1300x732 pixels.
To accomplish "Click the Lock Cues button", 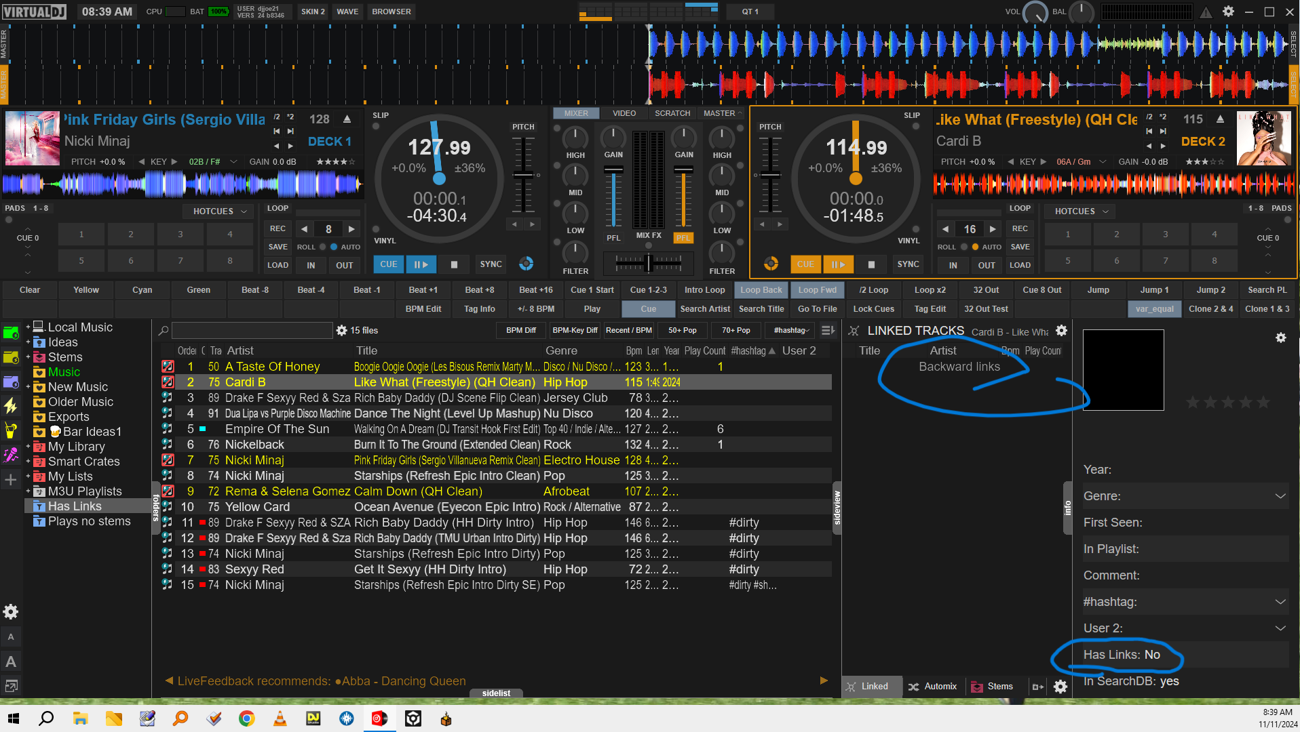I will click(x=873, y=309).
